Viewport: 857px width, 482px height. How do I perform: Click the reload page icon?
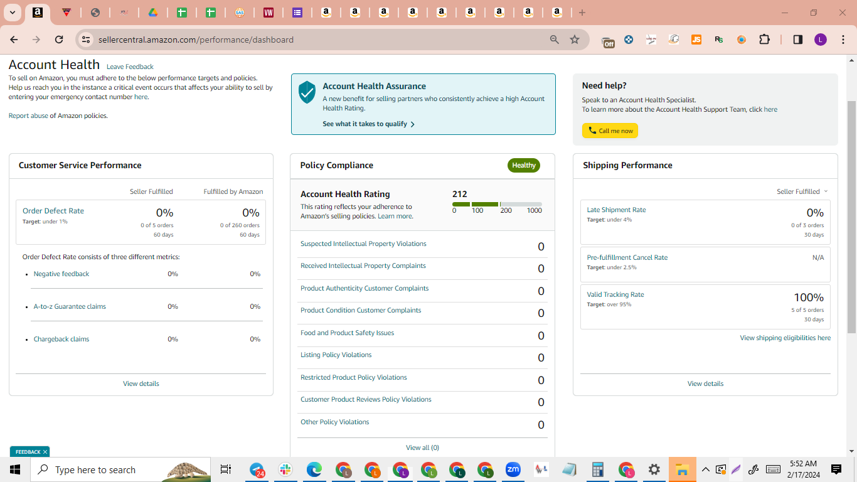(59, 40)
